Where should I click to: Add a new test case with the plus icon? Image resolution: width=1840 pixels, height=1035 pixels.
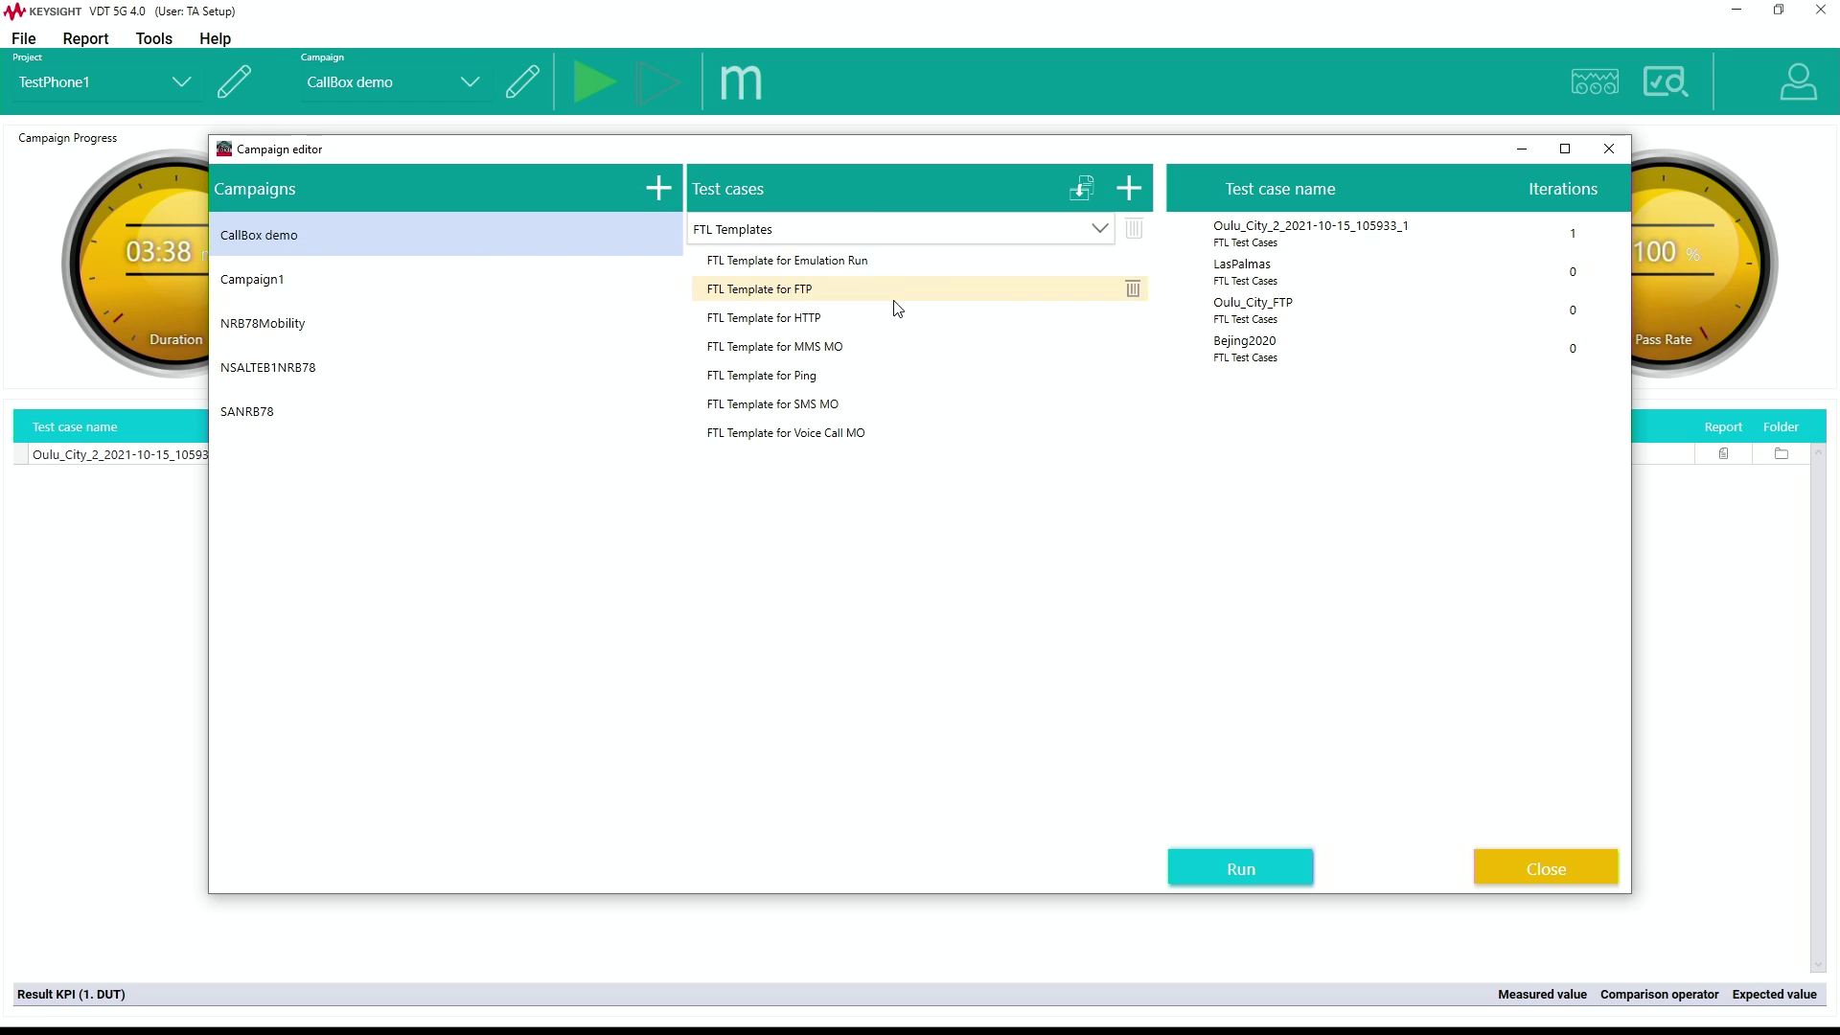coord(1129,189)
